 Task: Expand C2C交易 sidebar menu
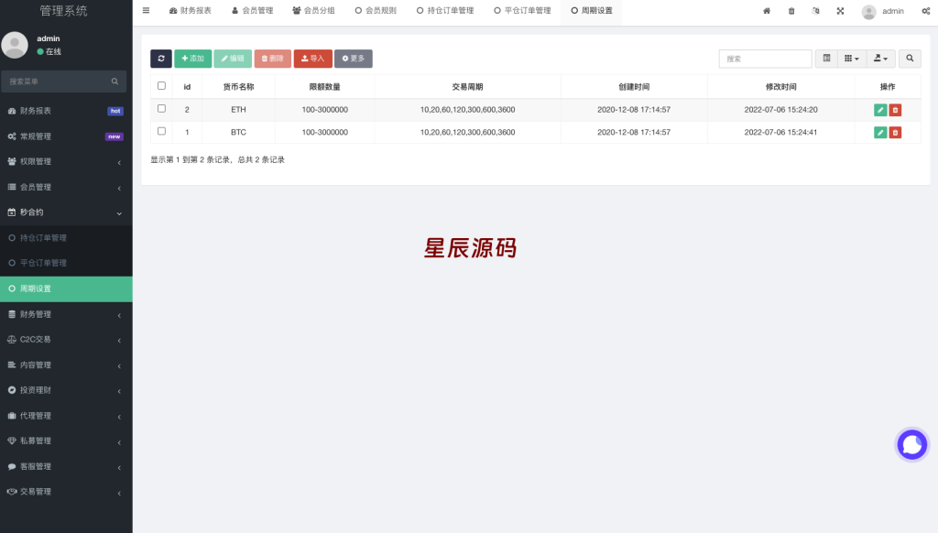(66, 340)
